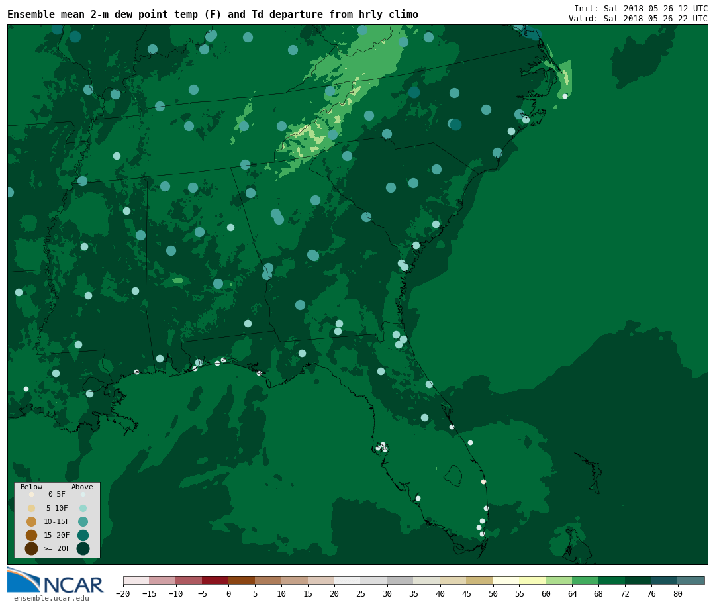Click the '-20' color bar tick label
Viewport: 715px width, 606px height.
pos(123,593)
